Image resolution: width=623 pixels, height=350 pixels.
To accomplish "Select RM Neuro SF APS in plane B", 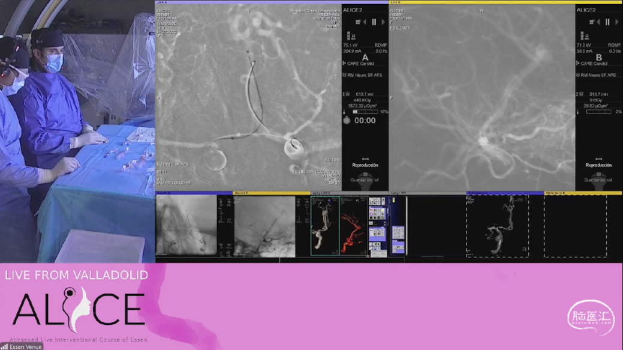I will click(x=598, y=75).
